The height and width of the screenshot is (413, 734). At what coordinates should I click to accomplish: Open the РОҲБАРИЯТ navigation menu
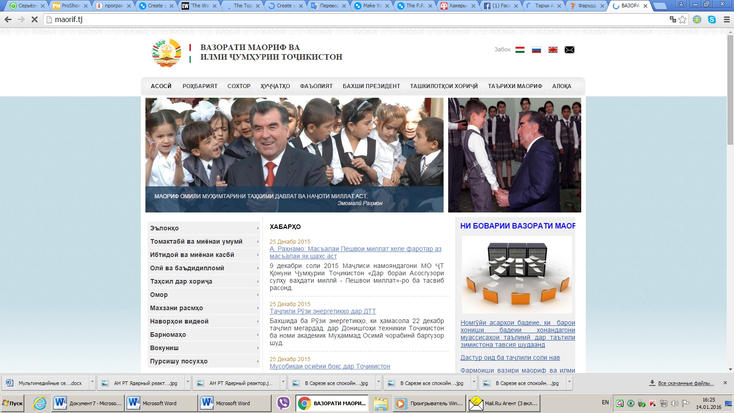tap(200, 86)
